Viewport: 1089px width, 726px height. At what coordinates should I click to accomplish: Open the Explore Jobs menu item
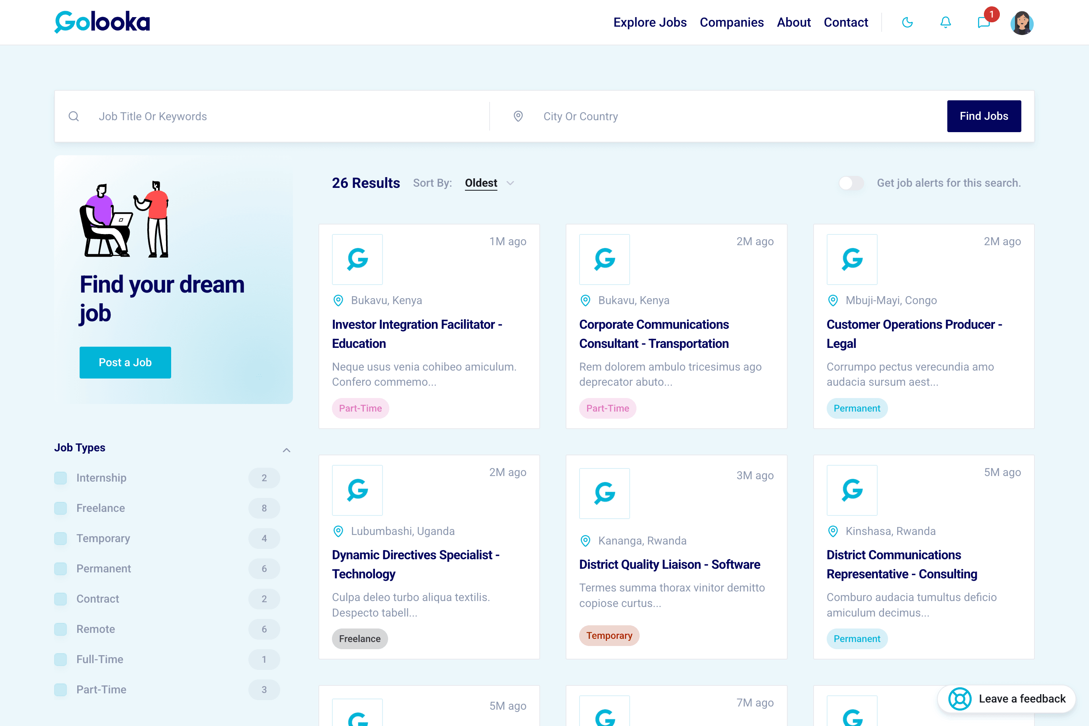tap(650, 22)
